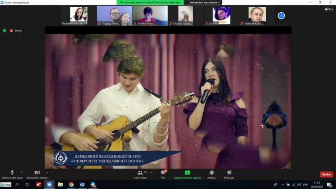
Task: Click the red Выйти leave button
Action: [326, 174]
